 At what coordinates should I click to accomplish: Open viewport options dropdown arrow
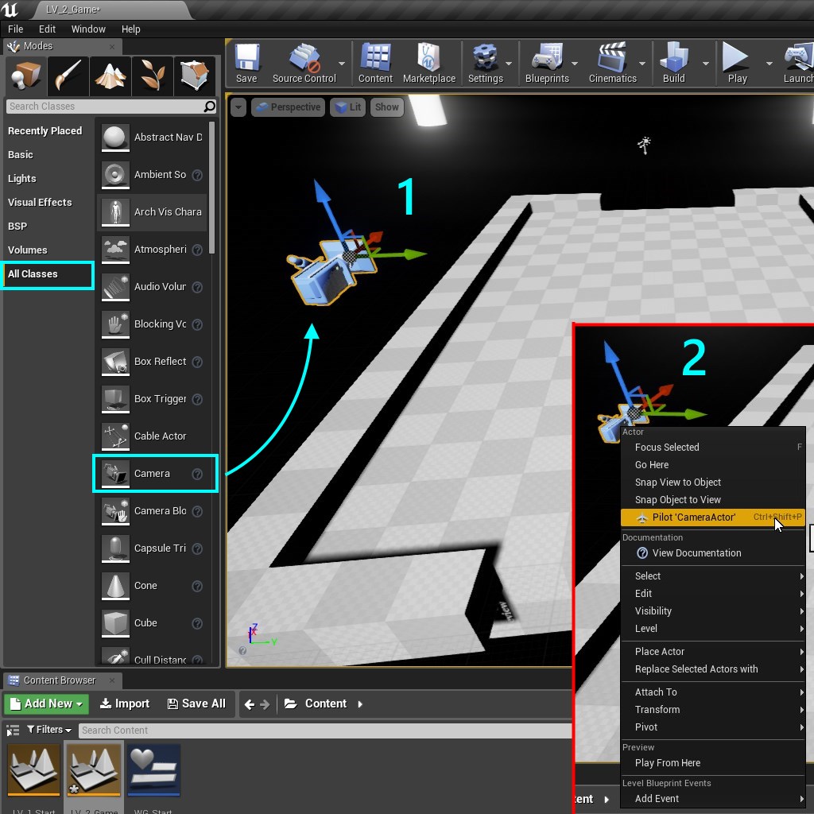coord(238,107)
